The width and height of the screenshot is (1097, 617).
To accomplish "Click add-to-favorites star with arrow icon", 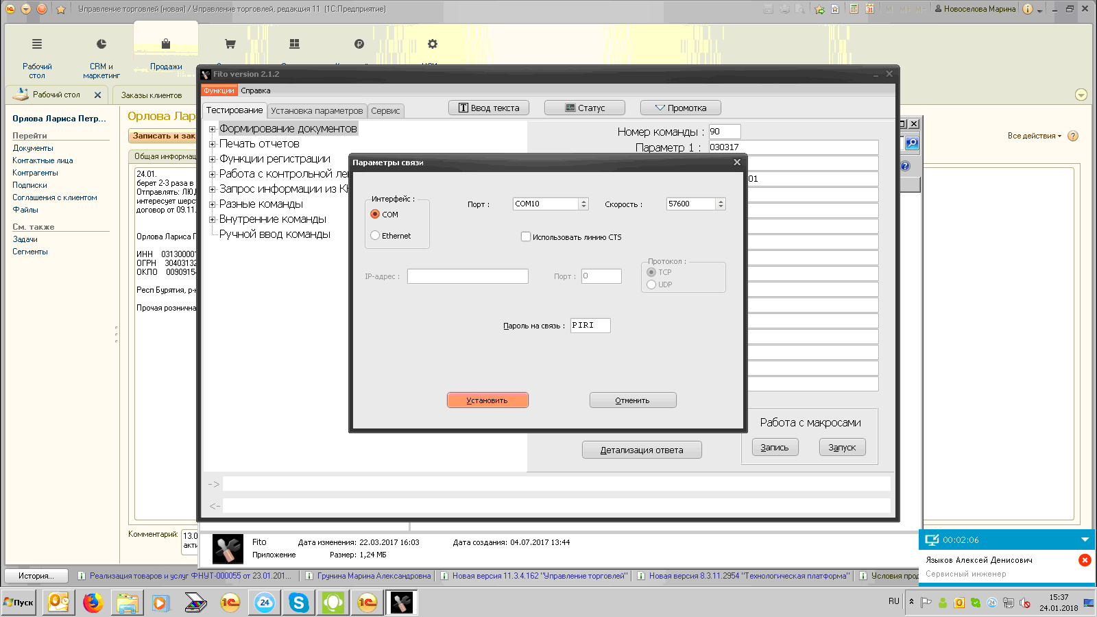I will pos(819,9).
